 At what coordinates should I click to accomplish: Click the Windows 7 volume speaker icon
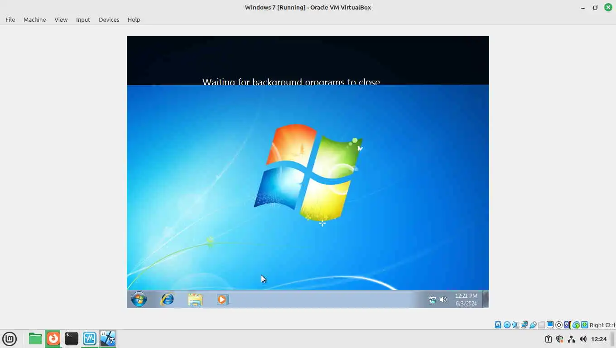coord(443,300)
